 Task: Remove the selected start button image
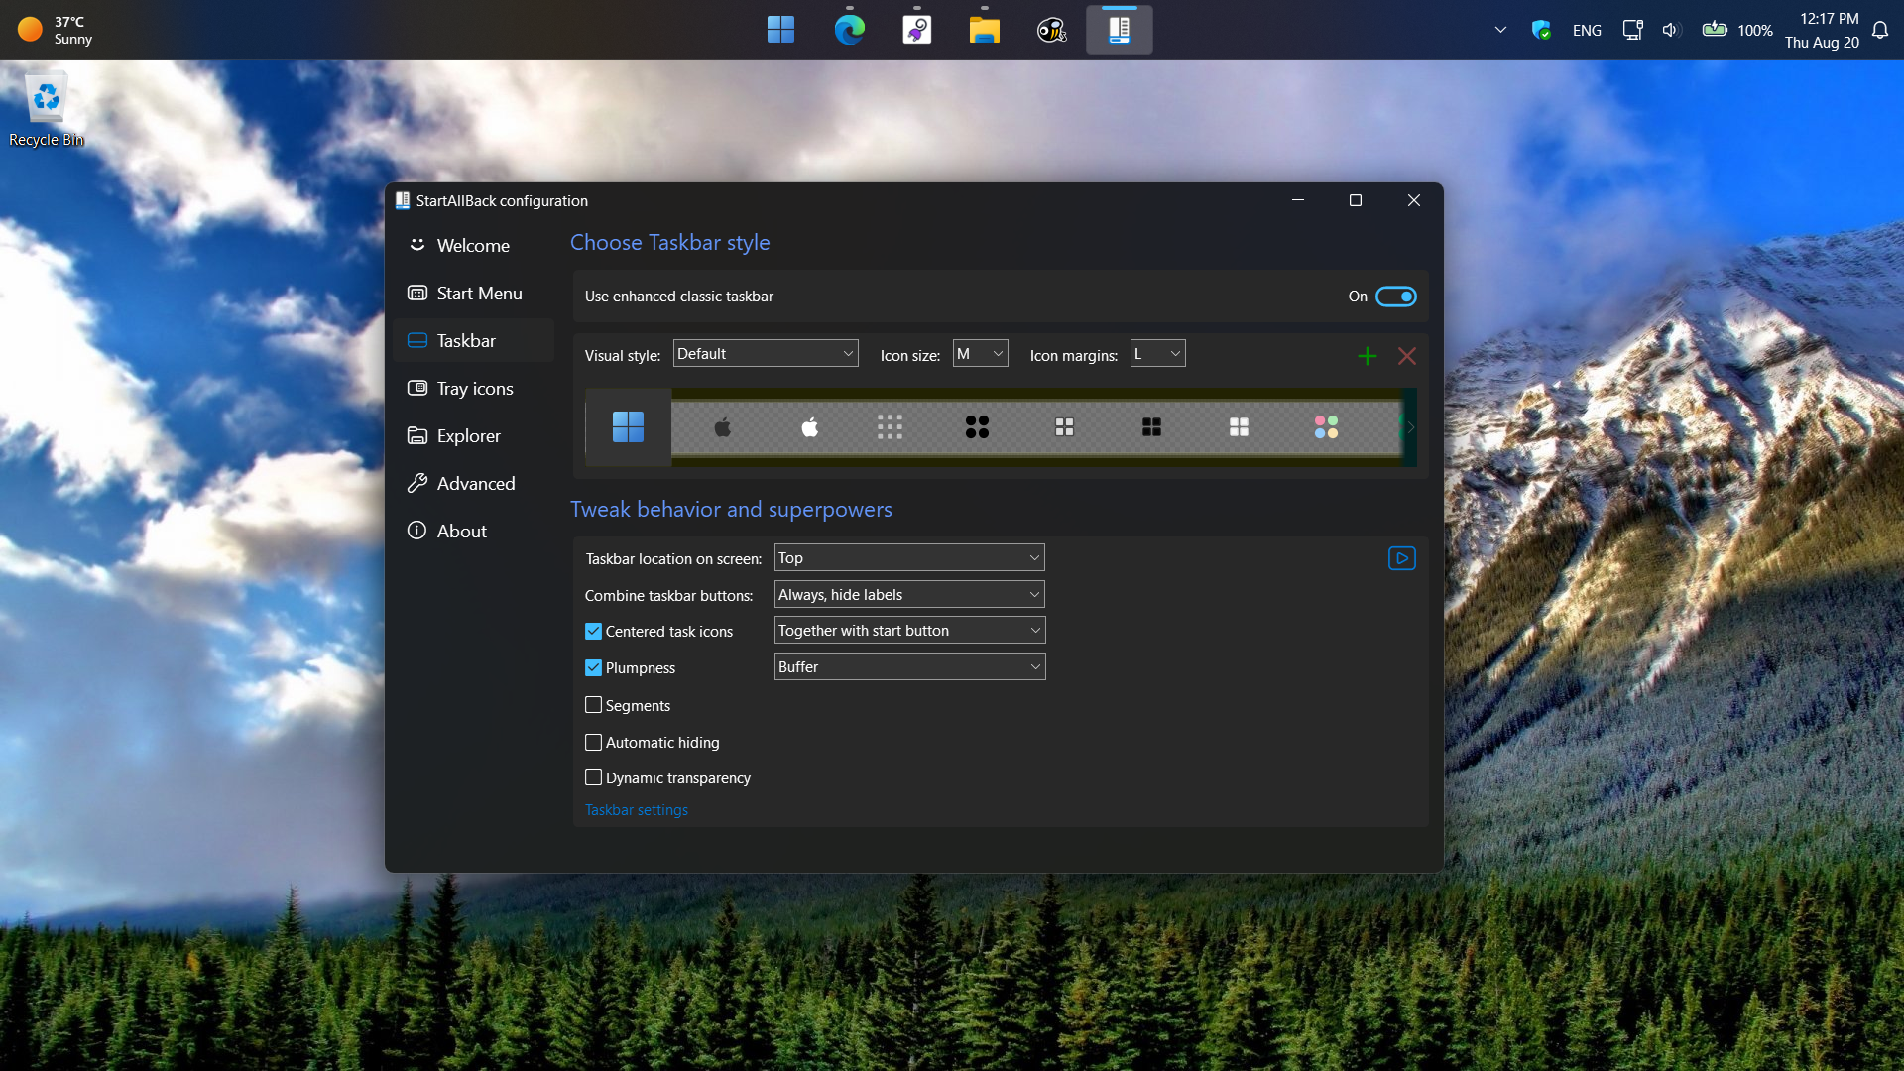pyautogui.click(x=1407, y=356)
